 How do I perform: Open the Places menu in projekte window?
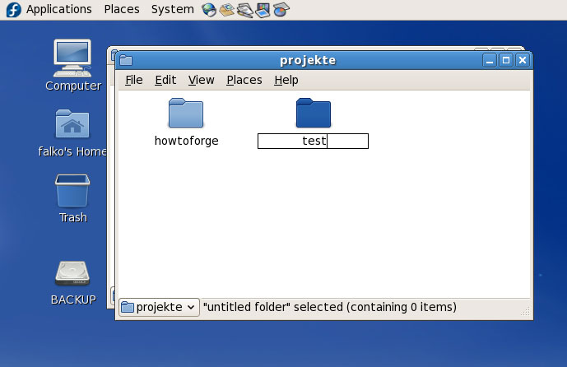244,80
